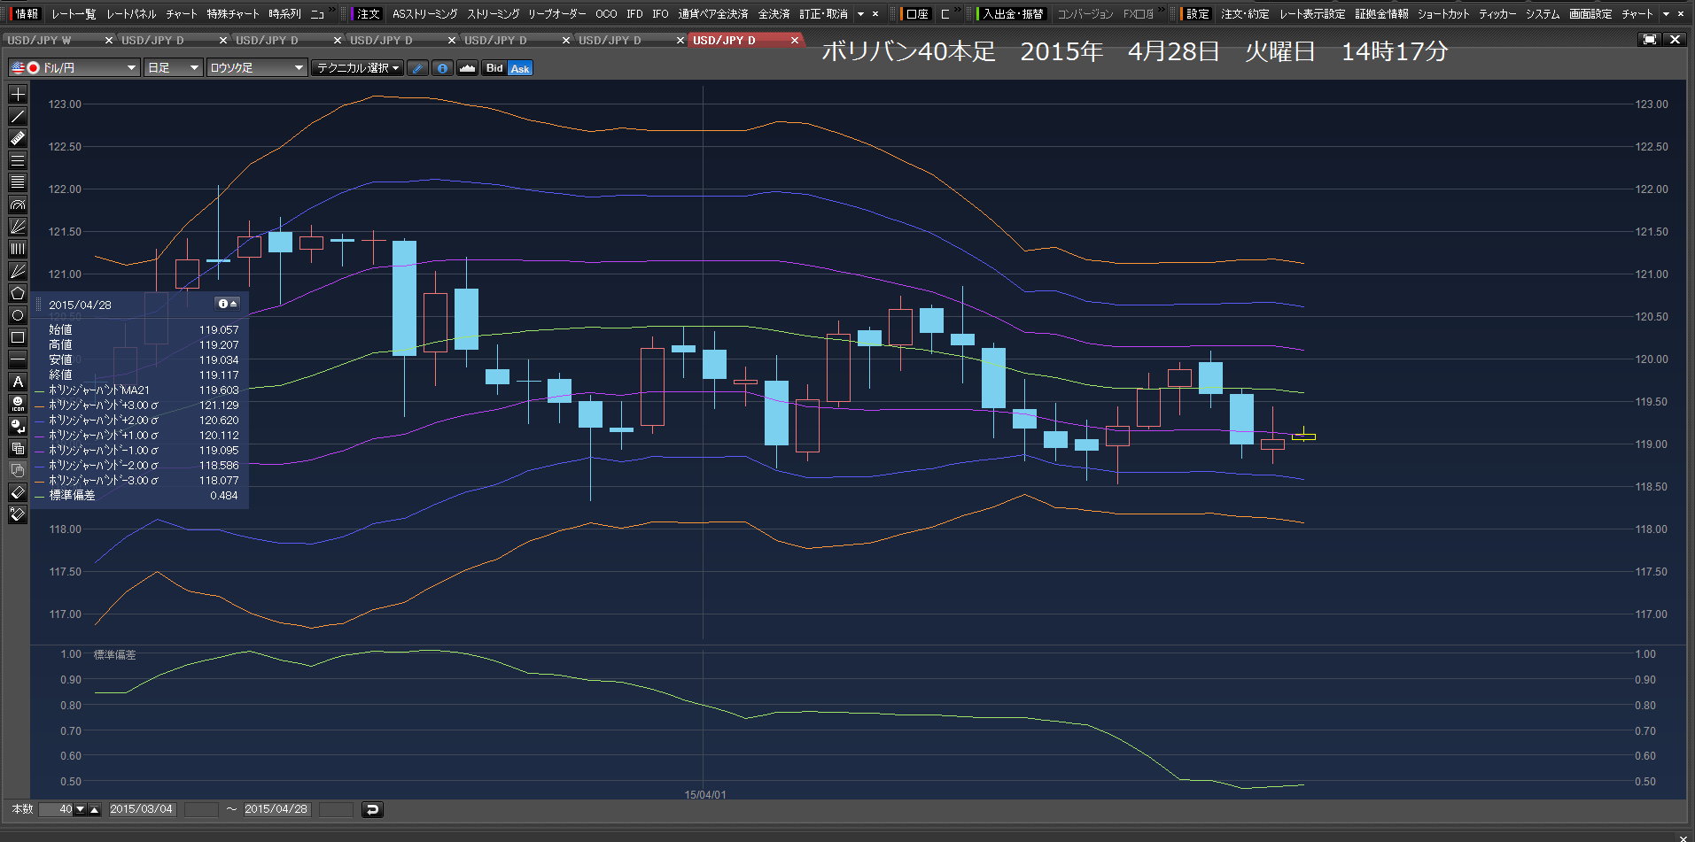Open the レート一覧 menu item
Viewport: 1695px width, 842px height.
tap(74, 14)
